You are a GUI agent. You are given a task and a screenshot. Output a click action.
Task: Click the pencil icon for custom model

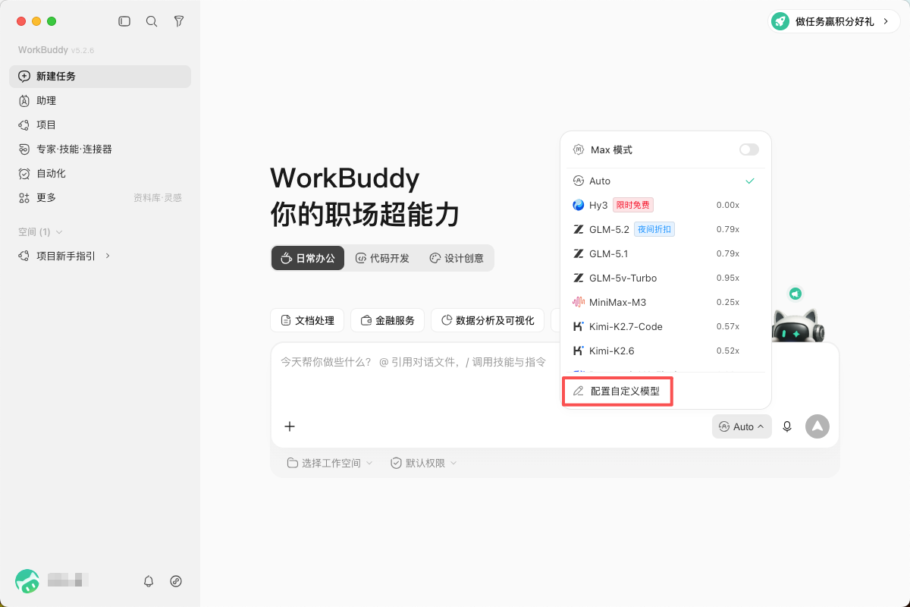[579, 392]
